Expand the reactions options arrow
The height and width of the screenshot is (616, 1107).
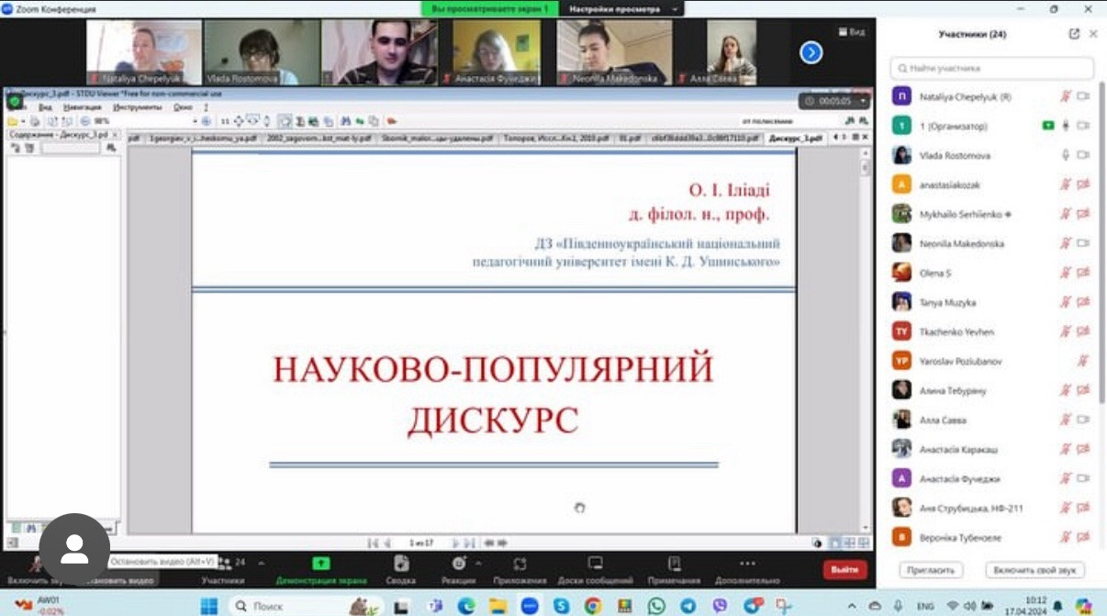coord(478,562)
